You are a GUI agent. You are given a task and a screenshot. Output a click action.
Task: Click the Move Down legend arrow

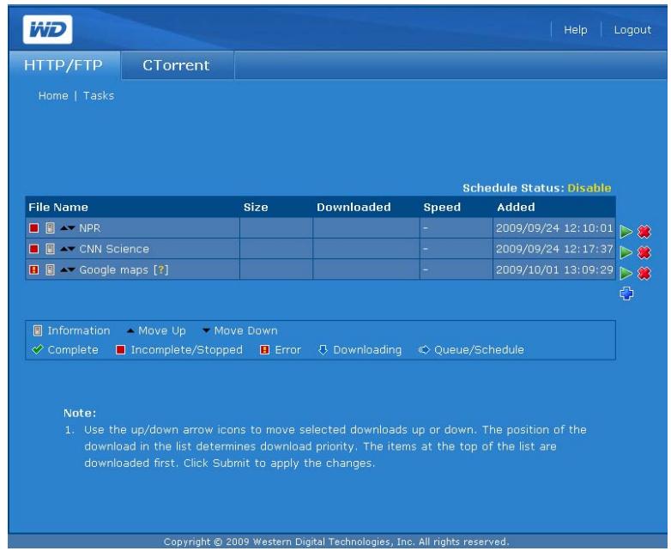click(206, 330)
